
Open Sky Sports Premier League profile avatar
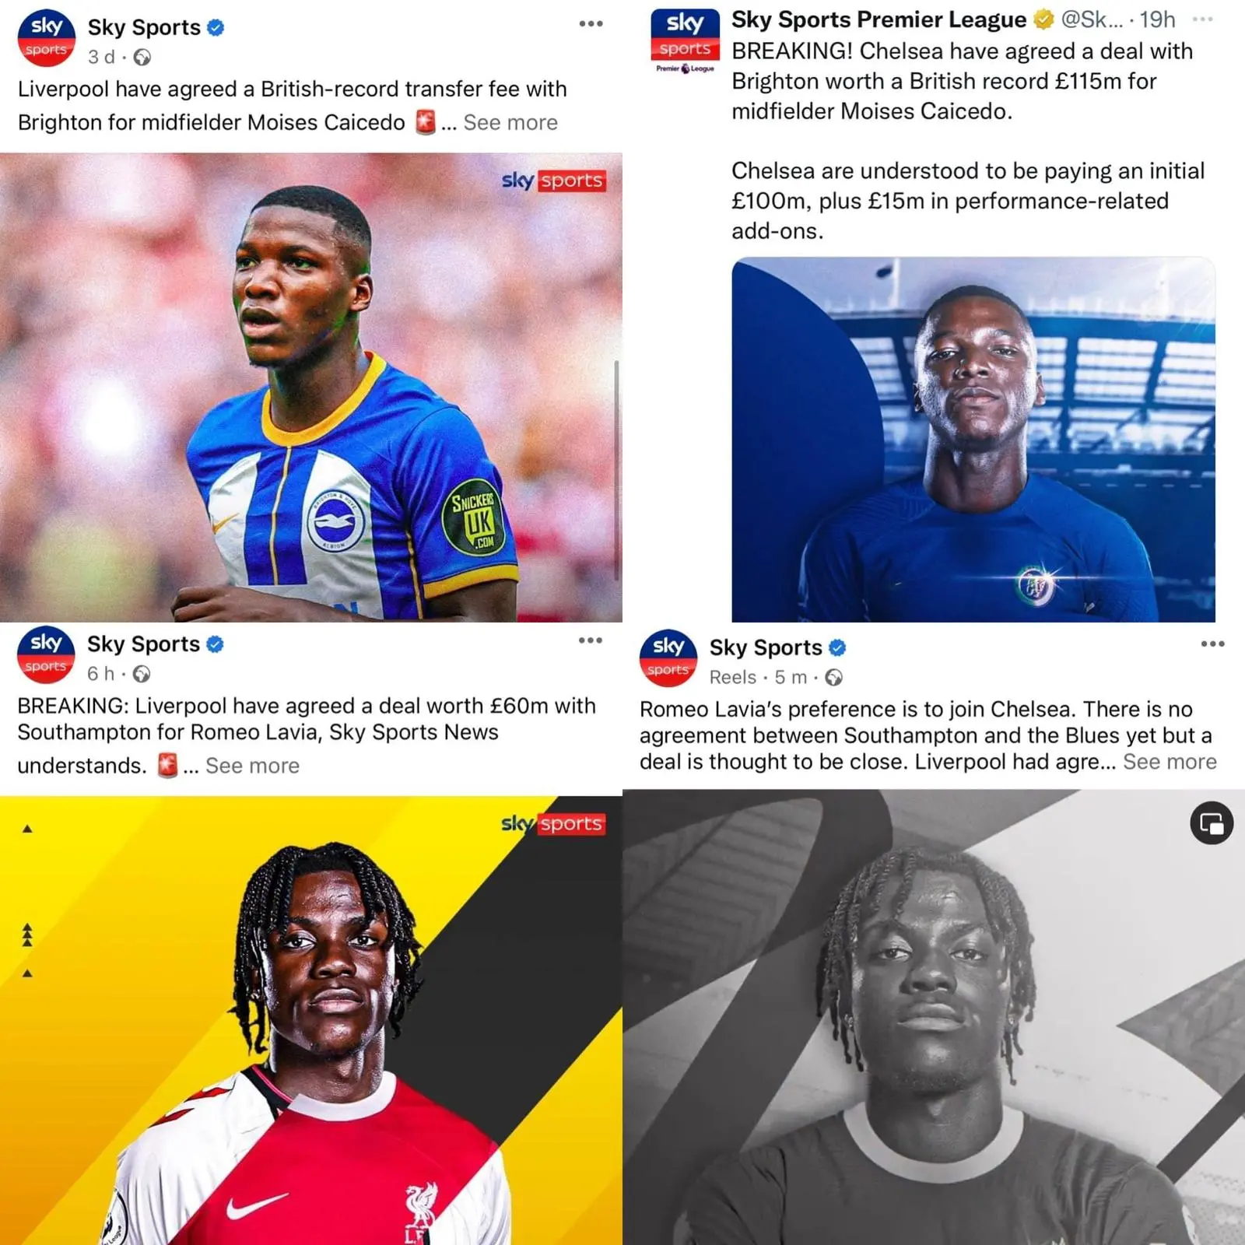685,41
